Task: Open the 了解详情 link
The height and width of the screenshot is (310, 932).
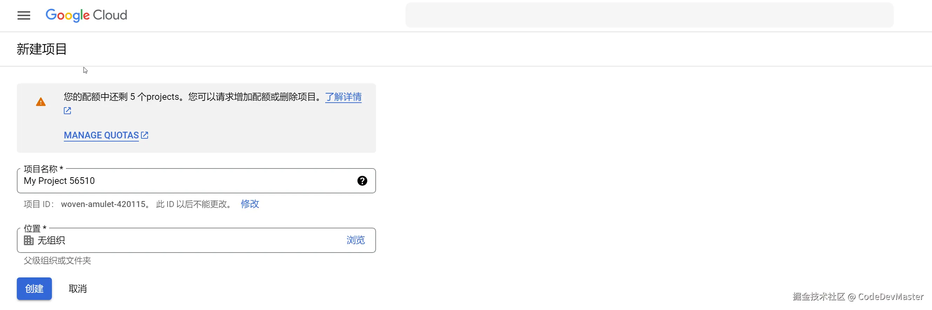Action: (343, 97)
